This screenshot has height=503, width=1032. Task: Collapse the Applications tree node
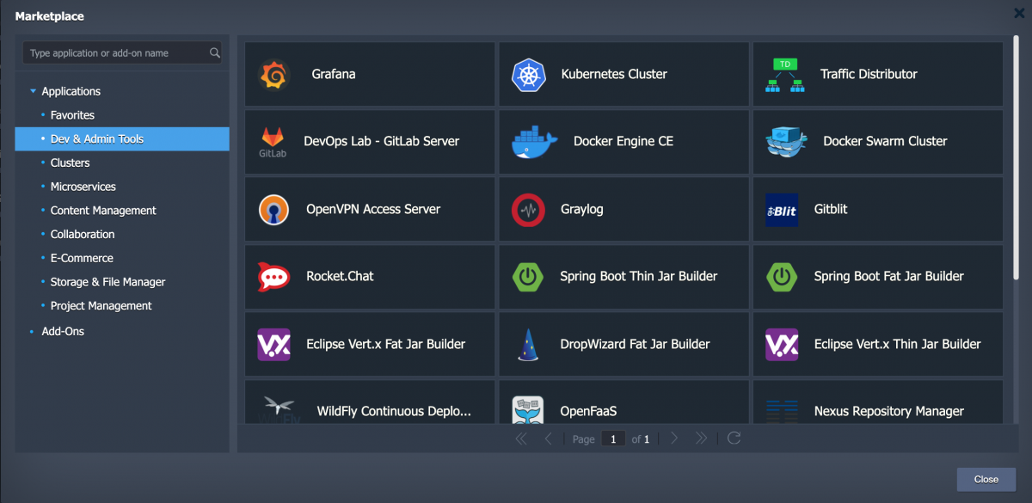pyautogui.click(x=33, y=91)
